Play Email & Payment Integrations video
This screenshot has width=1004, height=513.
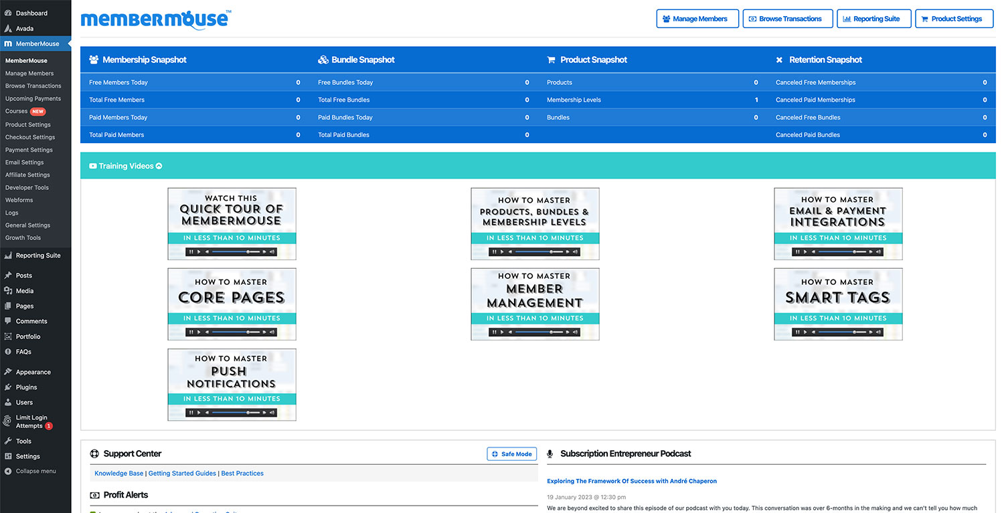[x=838, y=223]
